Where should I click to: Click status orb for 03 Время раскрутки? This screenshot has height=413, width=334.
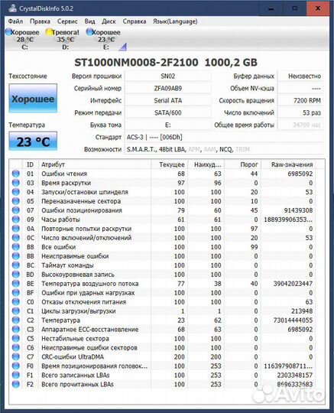coord(16,183)
